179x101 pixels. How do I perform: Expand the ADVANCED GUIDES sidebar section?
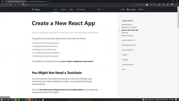coord(130,45)
